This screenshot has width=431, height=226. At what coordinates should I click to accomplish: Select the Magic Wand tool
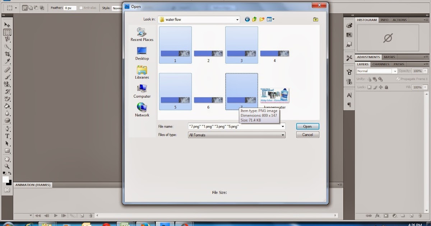pos(7,47)
